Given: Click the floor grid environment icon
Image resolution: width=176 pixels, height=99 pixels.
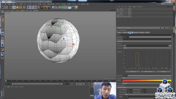Looking at the screenshot, I should (x=70, y=7).
